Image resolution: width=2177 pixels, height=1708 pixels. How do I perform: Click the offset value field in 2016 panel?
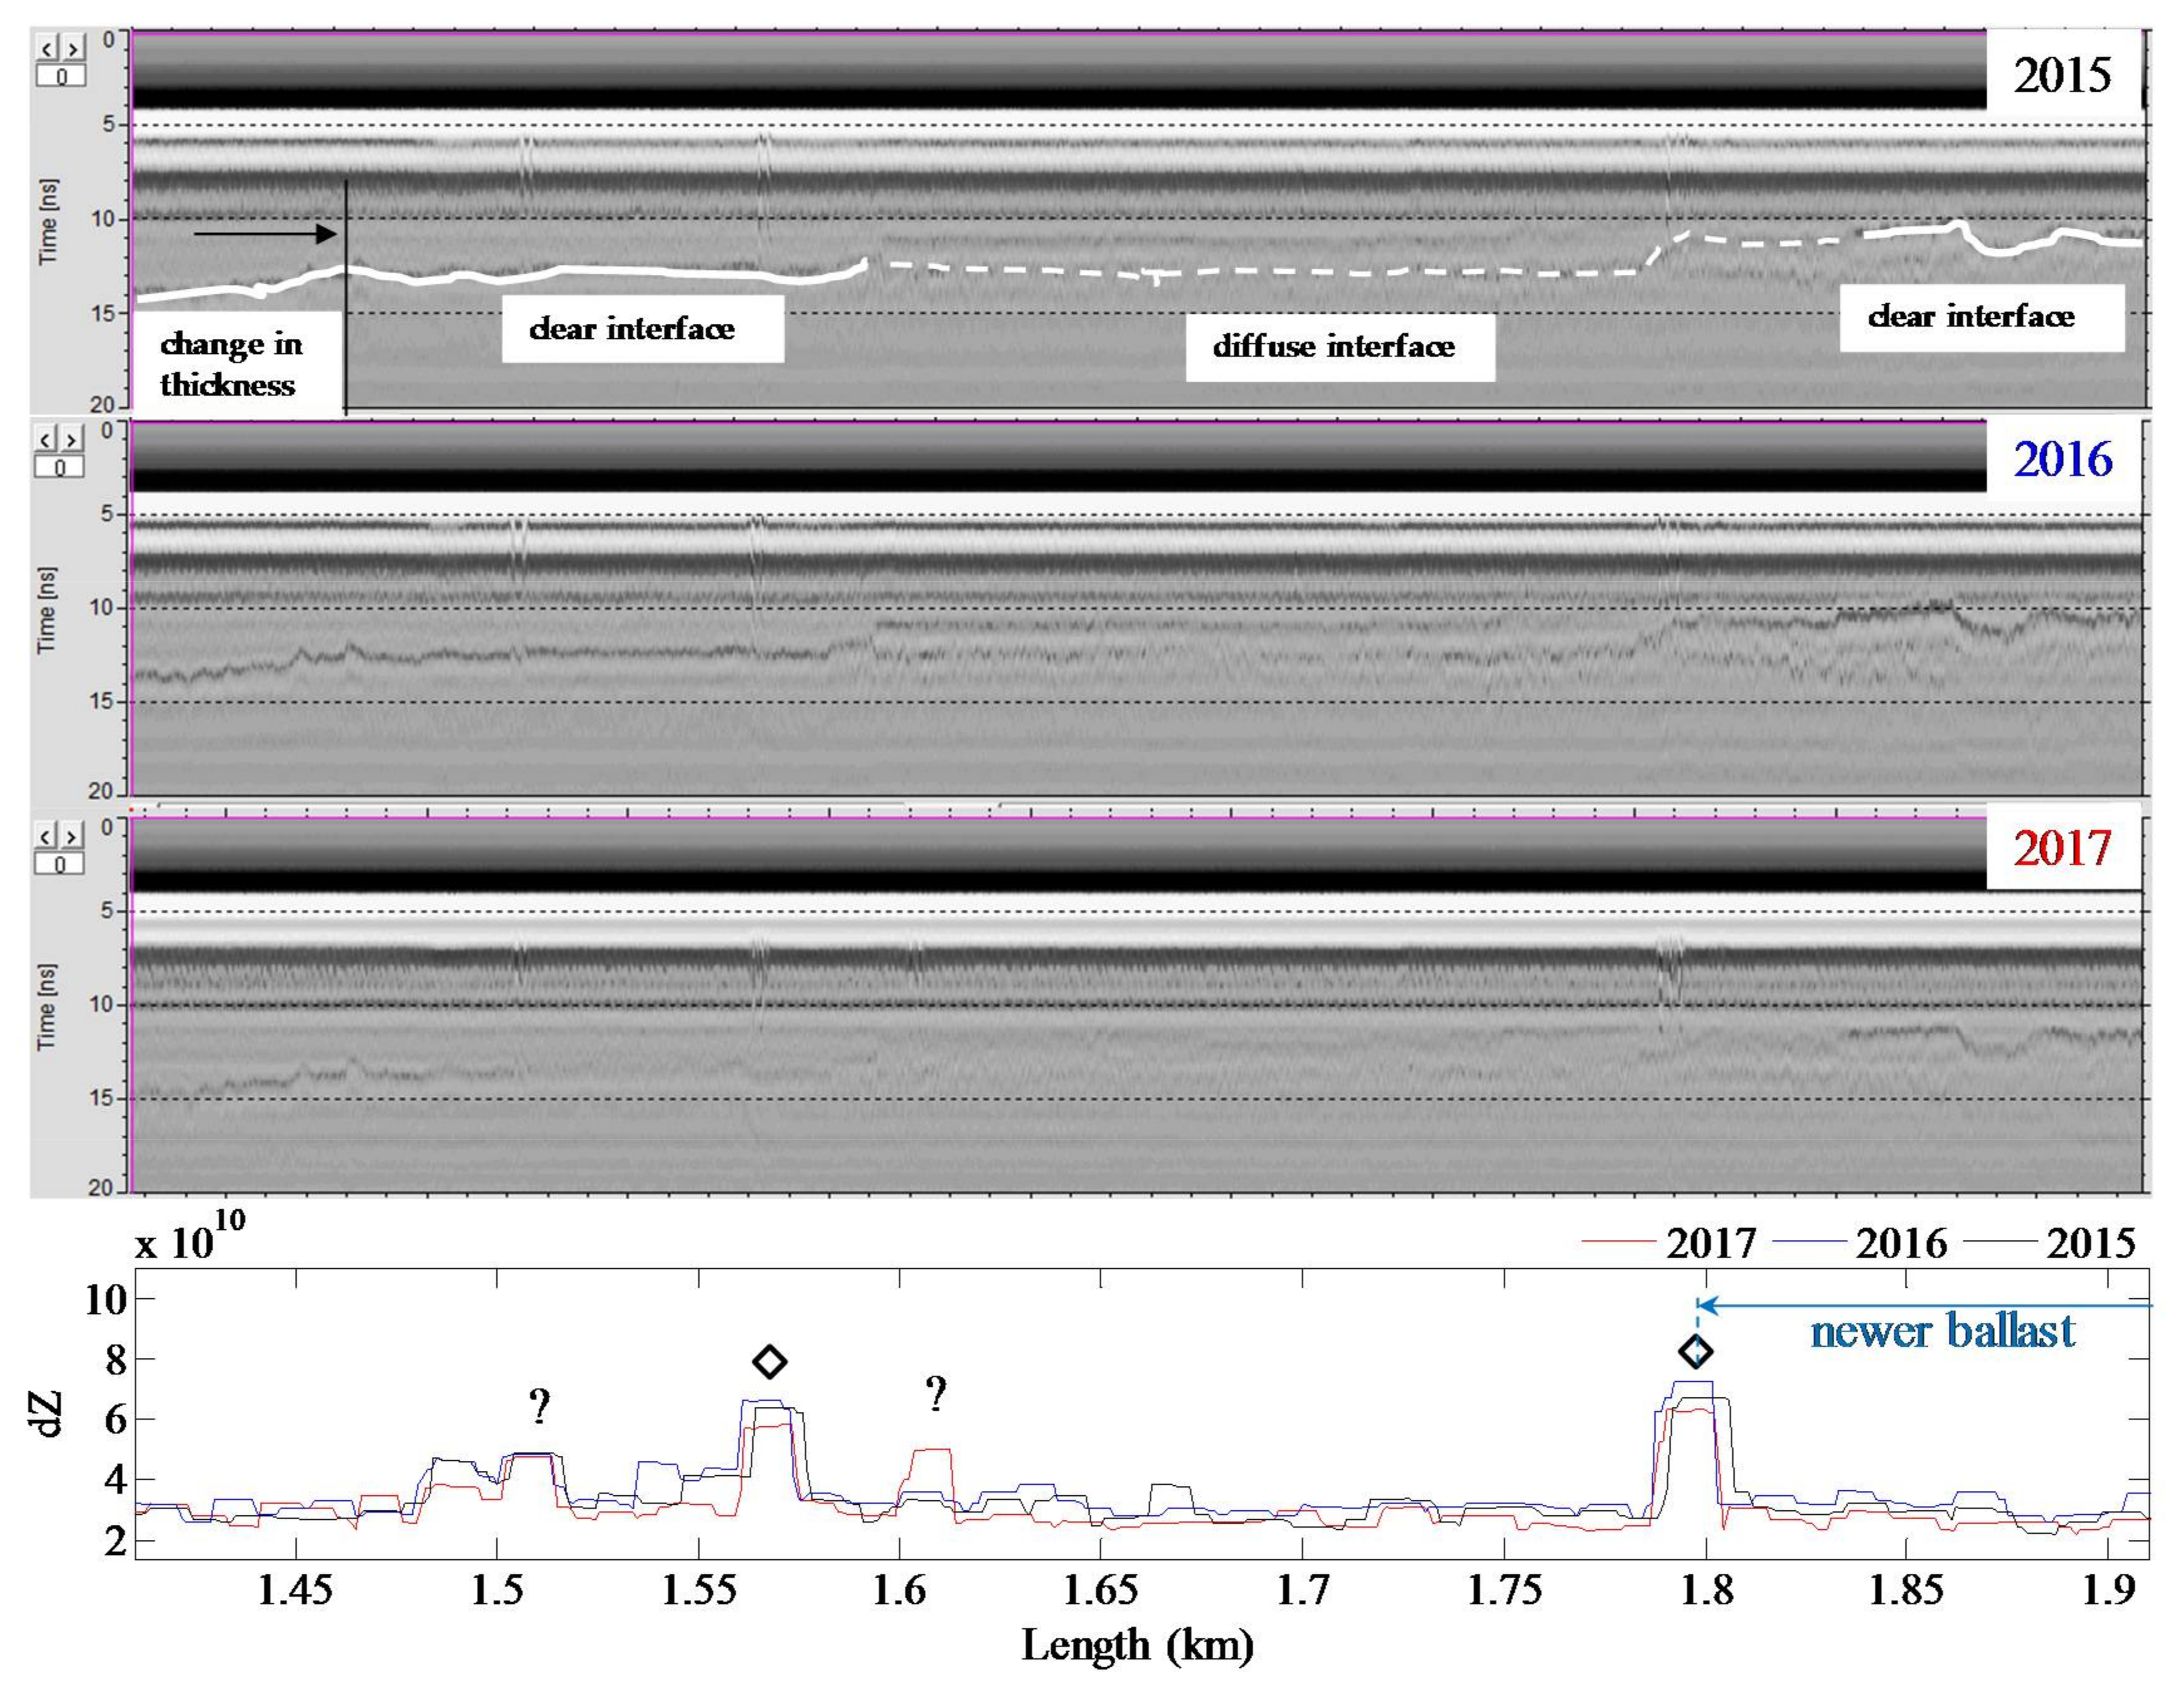point(59,467)
